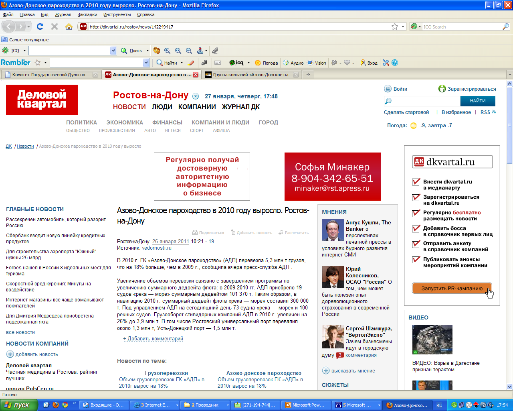The image size is (513, 411).
Task: Click checkmark next to Регулярно бесплатно размещать новости
Action: [x=416, y=213]
